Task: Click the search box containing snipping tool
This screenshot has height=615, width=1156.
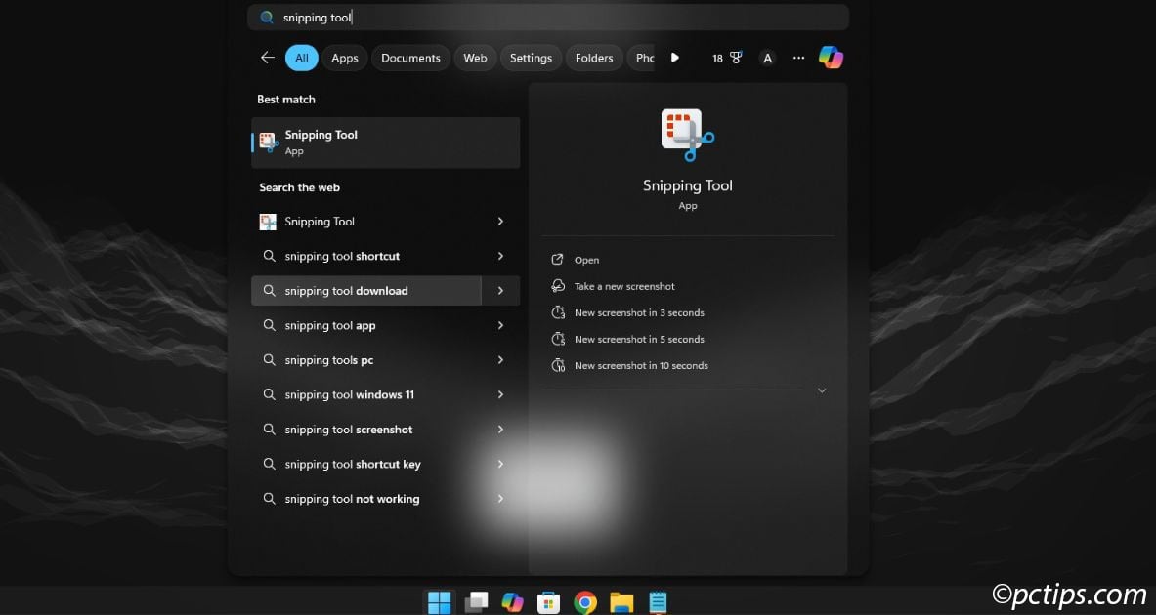Action: click(548, 17)
